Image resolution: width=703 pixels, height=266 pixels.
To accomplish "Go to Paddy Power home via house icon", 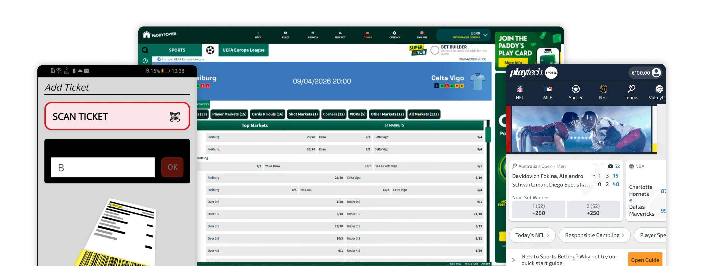I will [147, 35].
